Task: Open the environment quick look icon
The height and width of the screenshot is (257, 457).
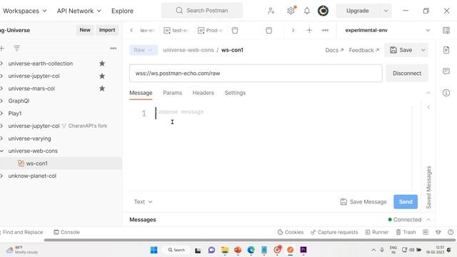Action: coord(446,30)
